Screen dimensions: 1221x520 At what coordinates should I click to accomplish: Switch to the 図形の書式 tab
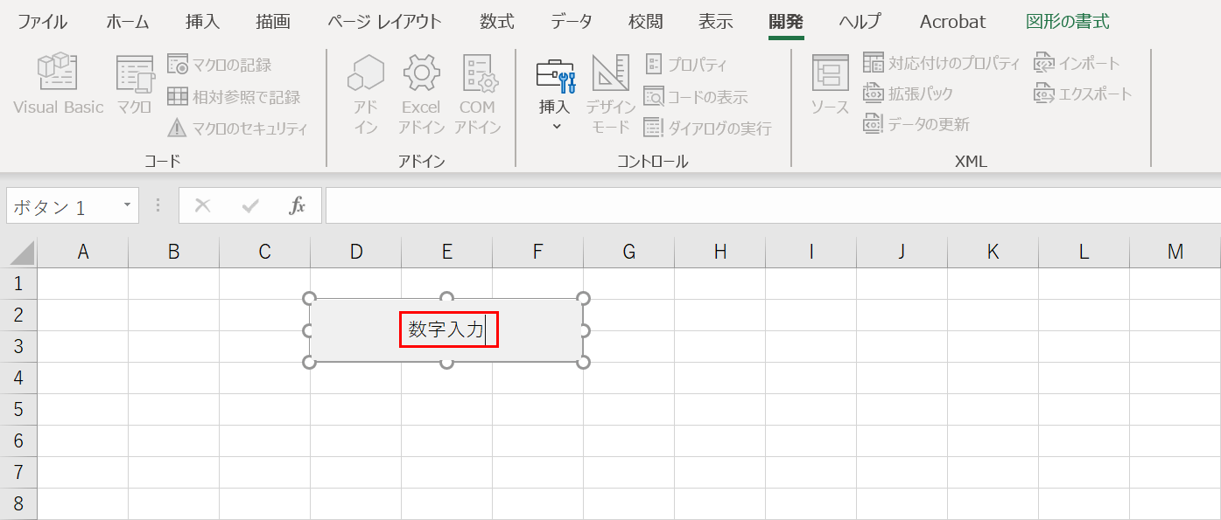click(x=1065, y=21)
